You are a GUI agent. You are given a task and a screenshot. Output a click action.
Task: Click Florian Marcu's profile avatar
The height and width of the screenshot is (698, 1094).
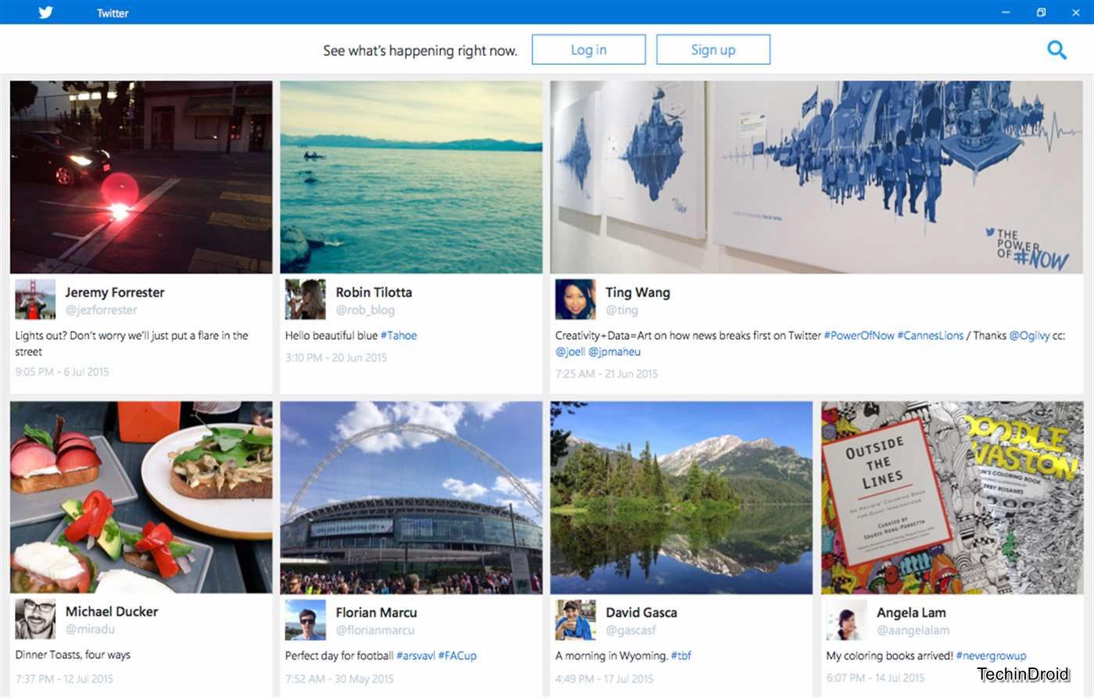305,620
